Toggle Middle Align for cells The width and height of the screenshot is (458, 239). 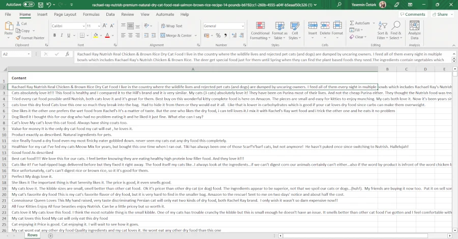pyautogui.click(x=130, y=26)
